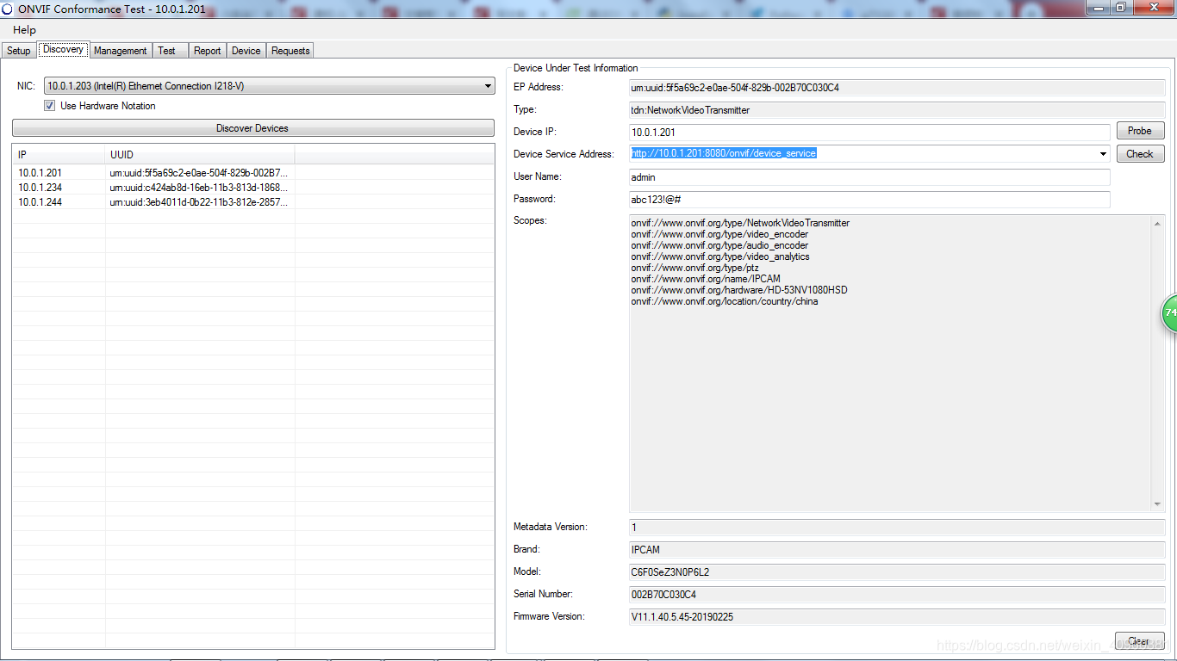Select device row 10.0.1.234

(253, 188)
